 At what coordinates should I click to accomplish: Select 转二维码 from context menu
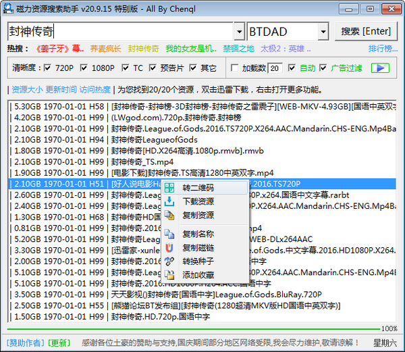[205, 188]
